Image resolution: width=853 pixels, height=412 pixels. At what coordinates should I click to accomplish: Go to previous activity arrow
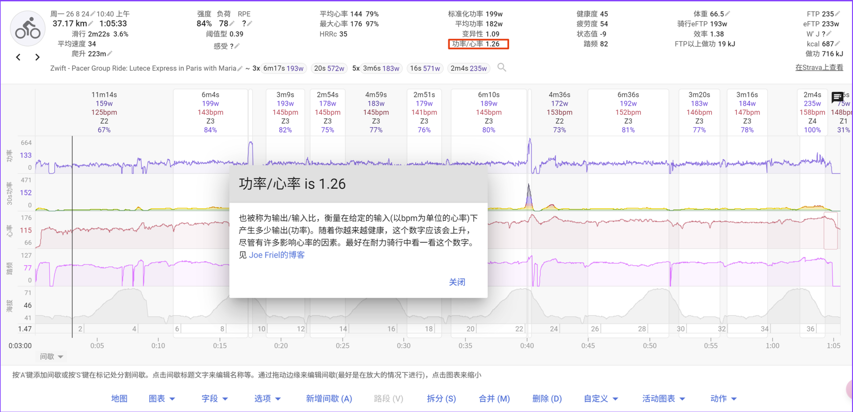(x=19, y=57)
